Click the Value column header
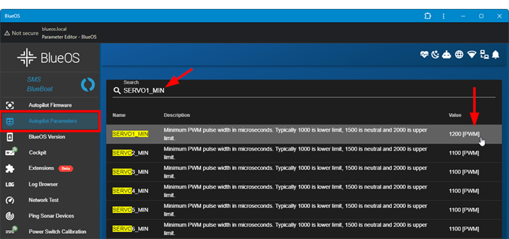 tap(455, 115)
